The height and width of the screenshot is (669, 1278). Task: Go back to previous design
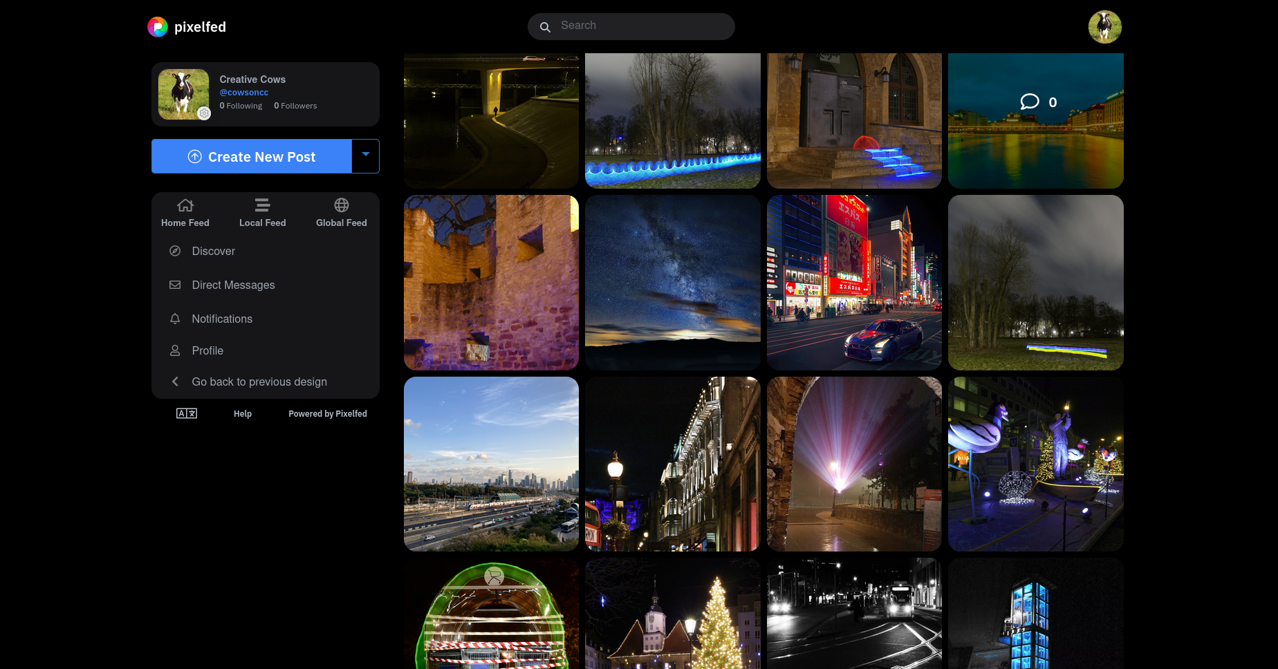click(x=259, y=381)
